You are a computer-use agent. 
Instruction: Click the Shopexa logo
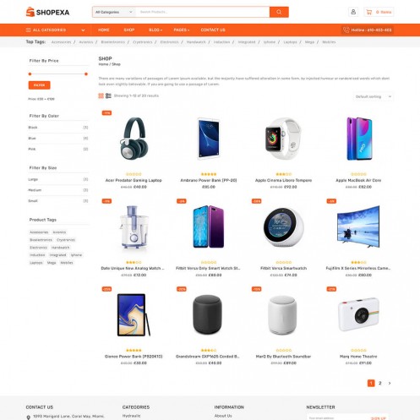pos(47,12)
